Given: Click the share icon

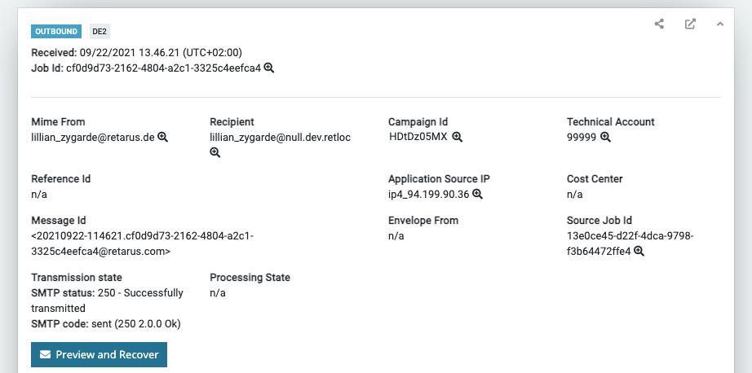Looking at the screenshot, I should [659, 24].
